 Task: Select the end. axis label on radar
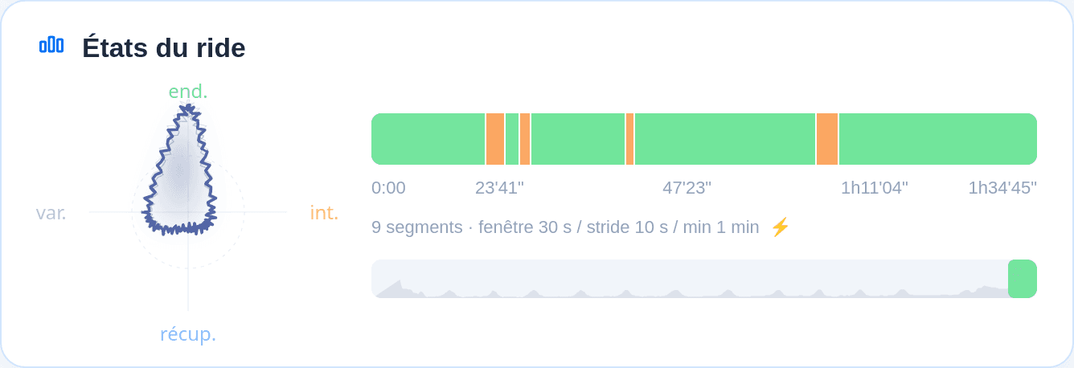pyautogui.click(x=188, y=92)
